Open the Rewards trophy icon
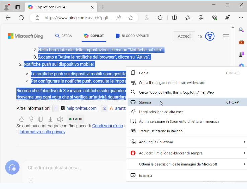 pos(210,36)
